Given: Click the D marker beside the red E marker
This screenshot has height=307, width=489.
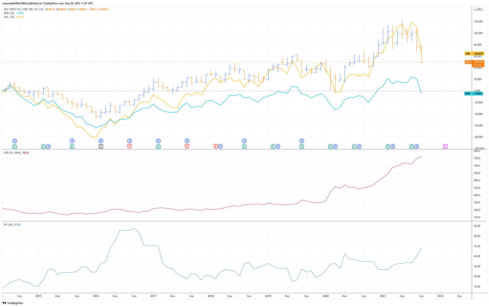Looking at the screenshot, I should (221, 146).
